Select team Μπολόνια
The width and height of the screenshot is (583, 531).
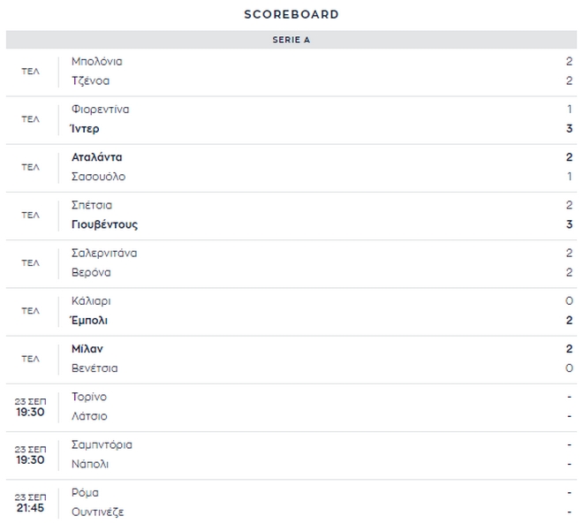(96, 62)
